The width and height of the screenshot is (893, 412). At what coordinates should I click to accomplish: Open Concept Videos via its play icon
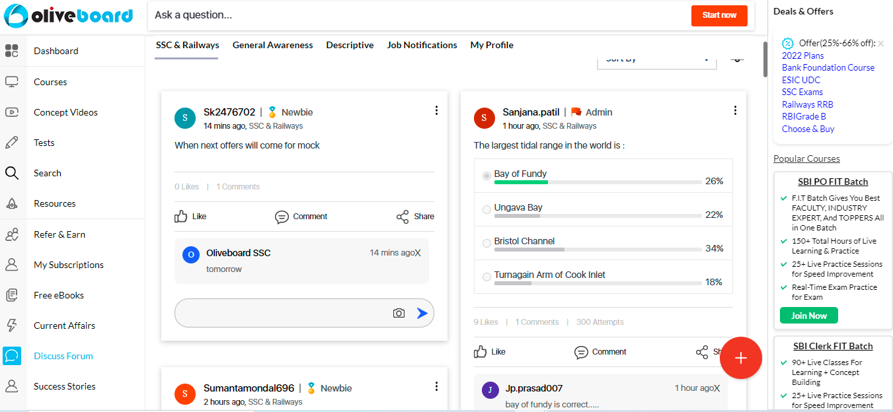tap(11, 112)
